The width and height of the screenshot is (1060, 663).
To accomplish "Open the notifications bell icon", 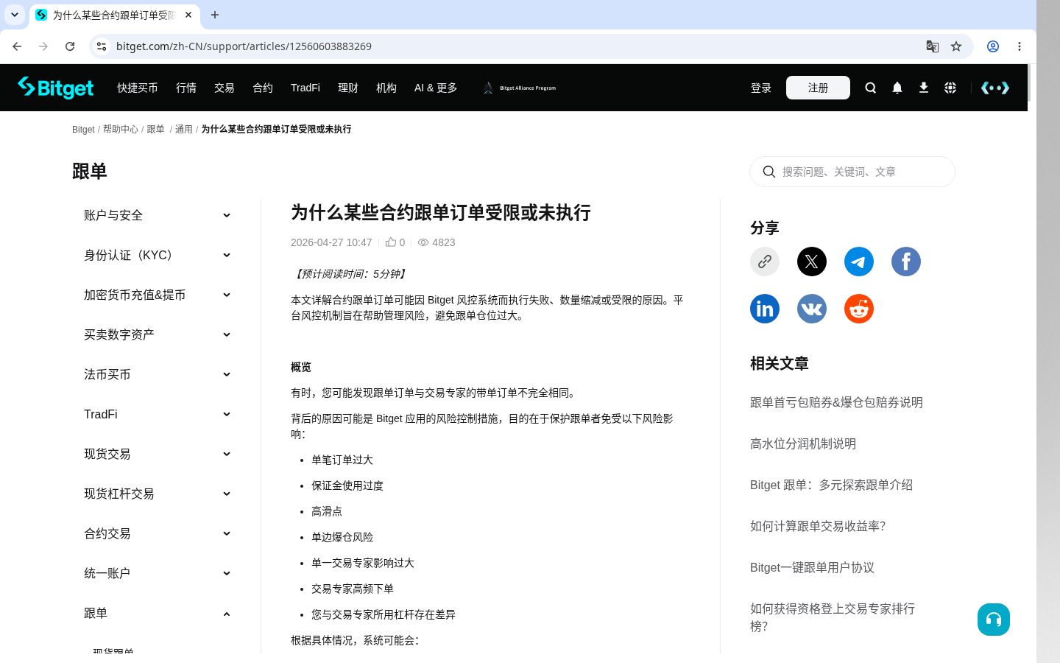I will (x=897, y=88).
